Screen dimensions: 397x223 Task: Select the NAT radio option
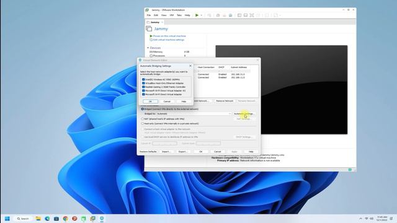click(142, 118)
